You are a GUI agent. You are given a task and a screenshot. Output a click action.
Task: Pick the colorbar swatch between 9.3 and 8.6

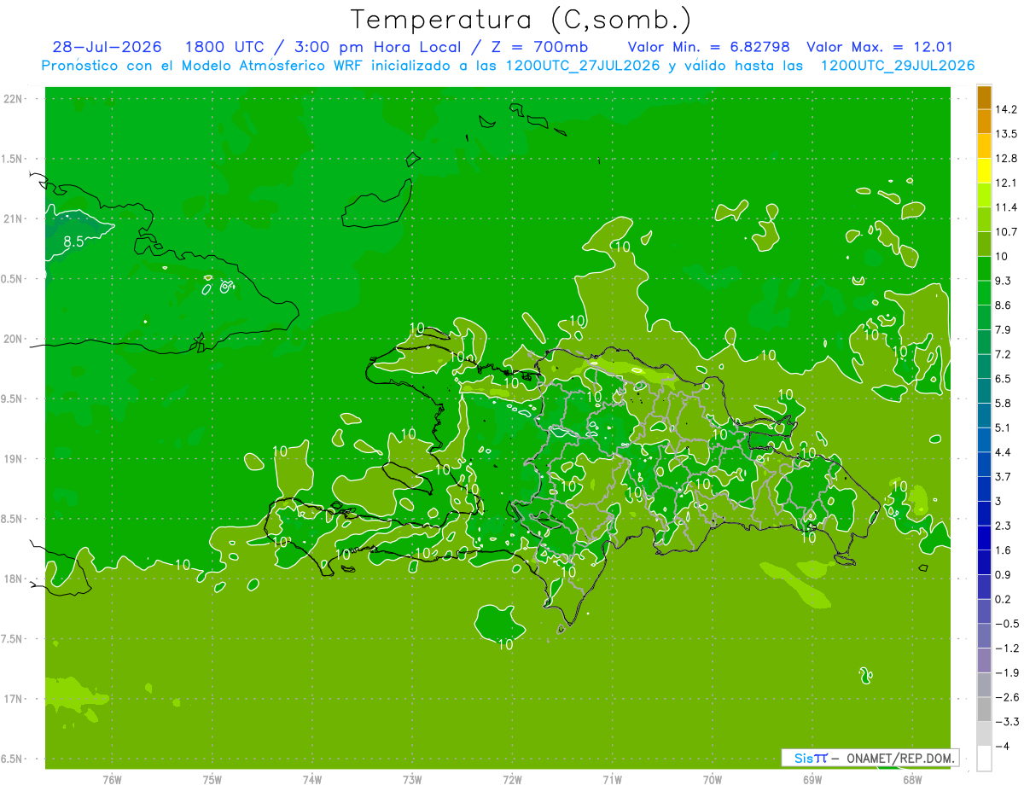(984, 293)
